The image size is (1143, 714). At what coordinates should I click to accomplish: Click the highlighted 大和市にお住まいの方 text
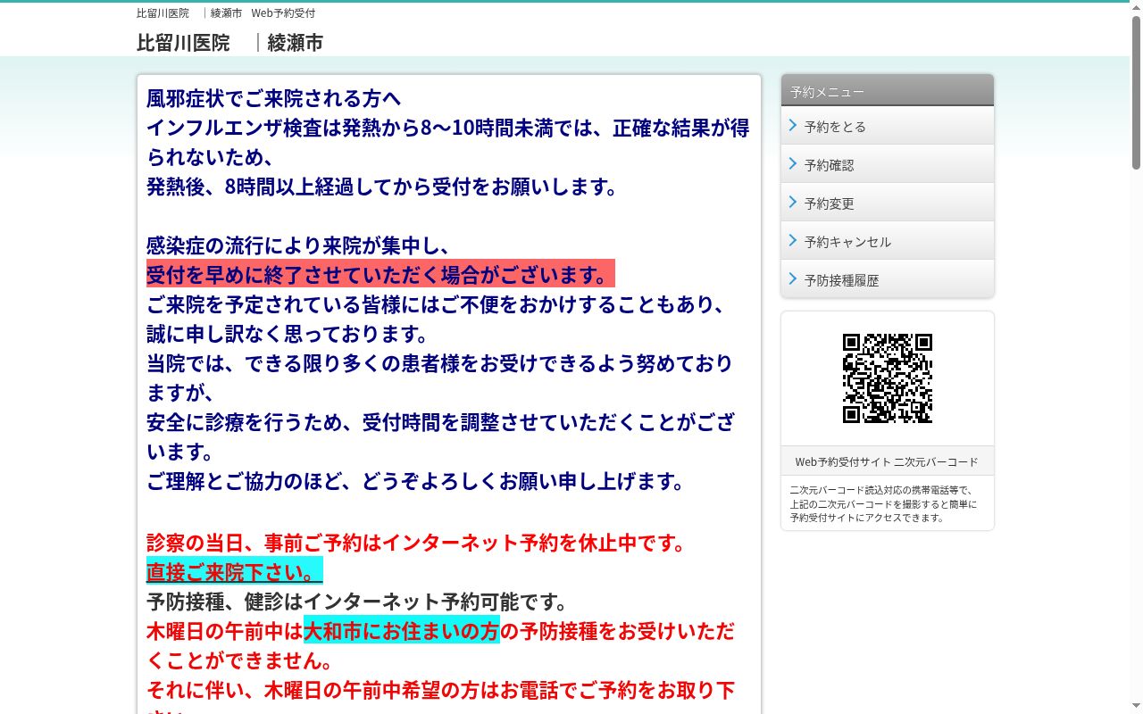pos(402,630)
